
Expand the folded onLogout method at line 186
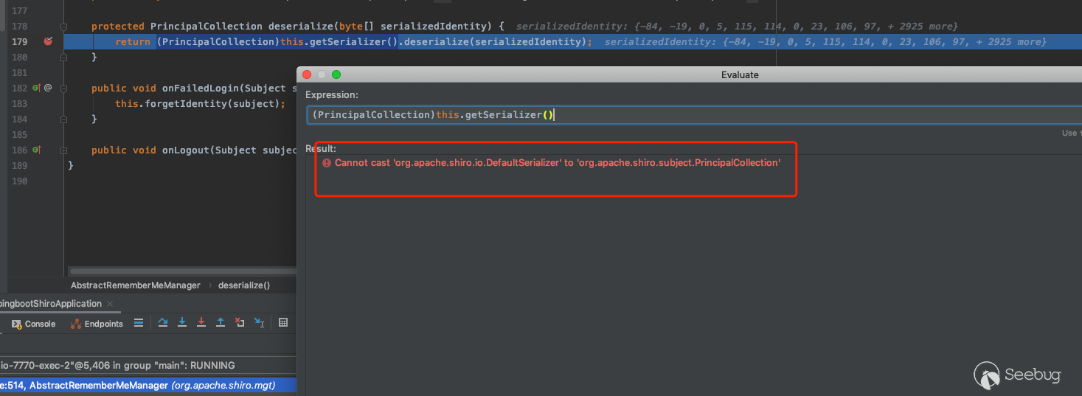click(64, 150)
